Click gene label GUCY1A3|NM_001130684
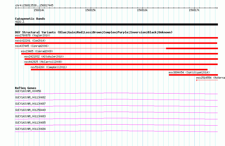The width and height of the screenshot is (225, 146). tap(30, 129)
